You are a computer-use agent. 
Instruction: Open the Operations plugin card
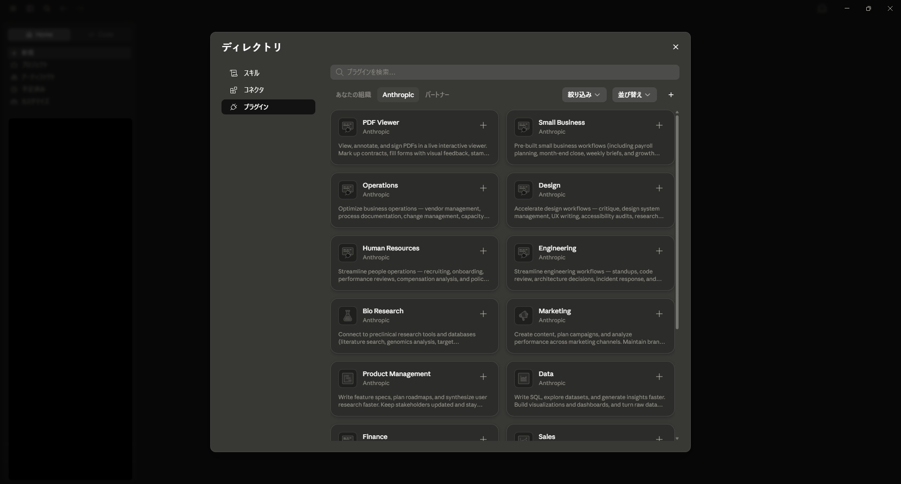414,200
